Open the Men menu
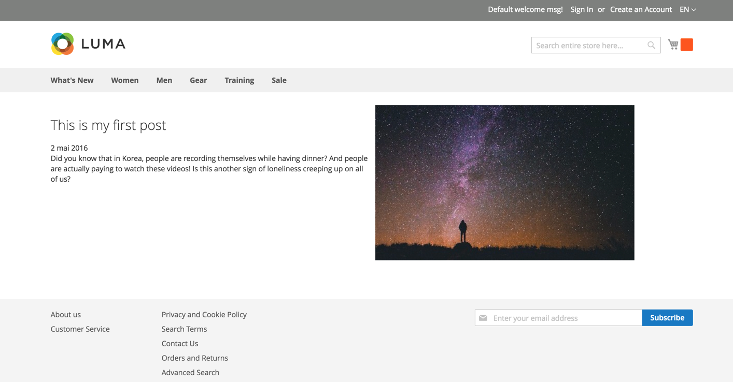The height and width of the screenshot is (382, 733). coord(164,80)
